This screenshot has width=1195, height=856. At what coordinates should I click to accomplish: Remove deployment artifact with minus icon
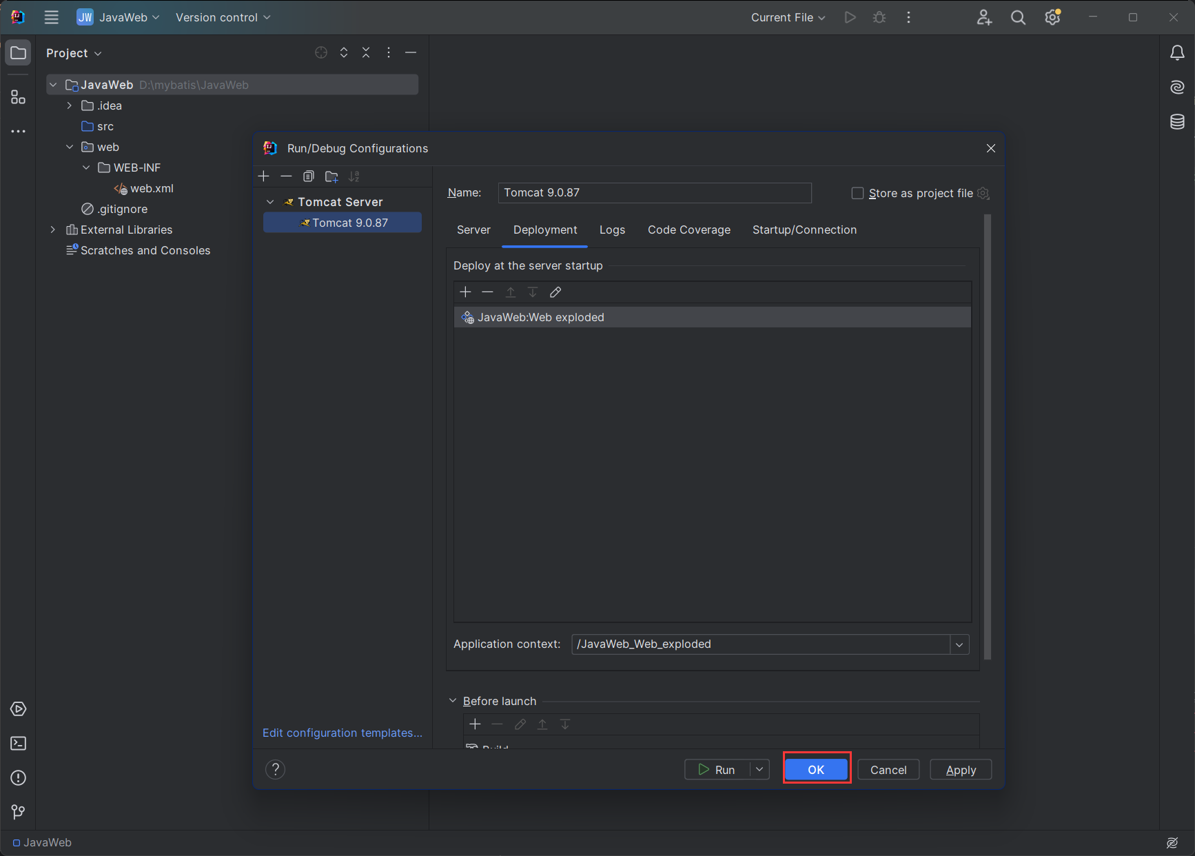coord(488,292)
